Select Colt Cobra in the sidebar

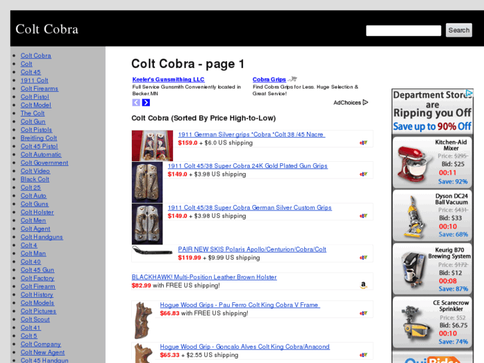[36, 55]
